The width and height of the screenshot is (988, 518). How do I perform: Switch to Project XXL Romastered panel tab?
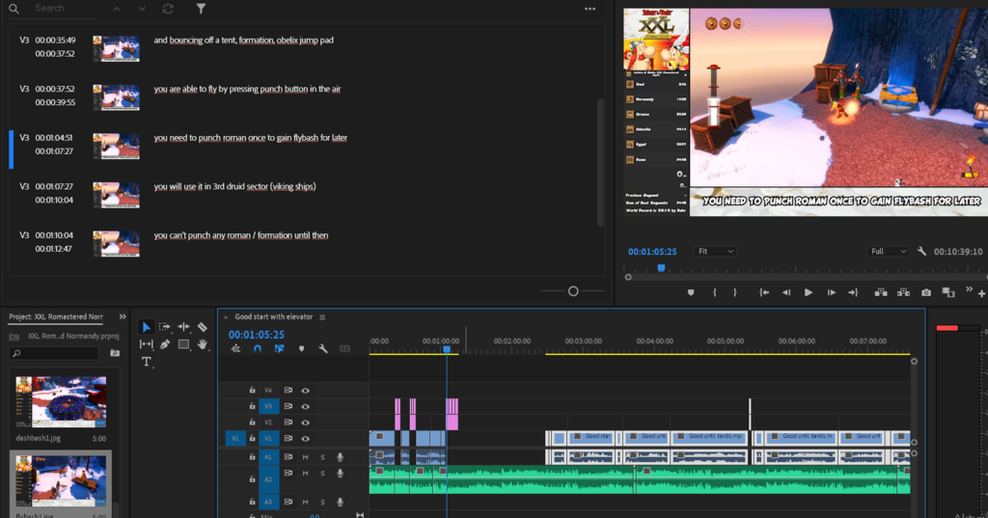[x=56, y=317]
